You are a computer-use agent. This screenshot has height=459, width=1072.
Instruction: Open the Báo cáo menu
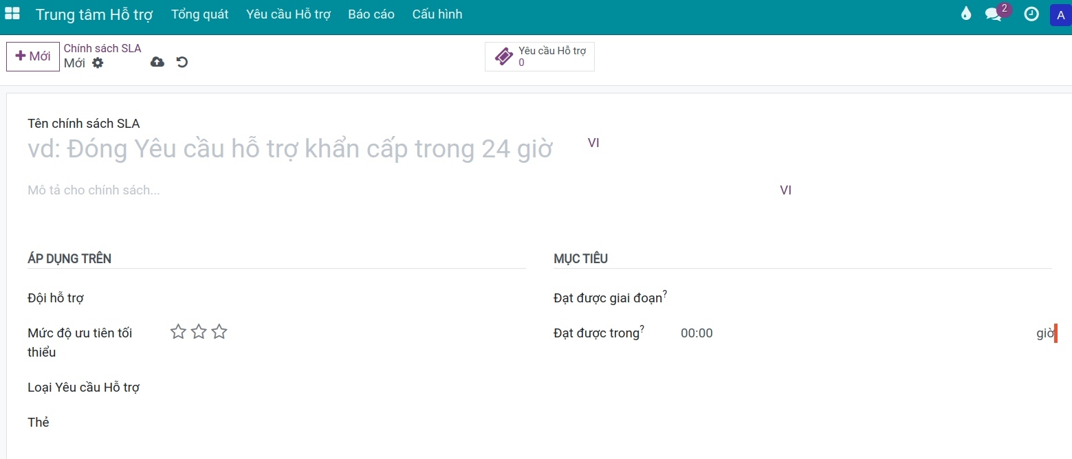(x=371, y=14)
